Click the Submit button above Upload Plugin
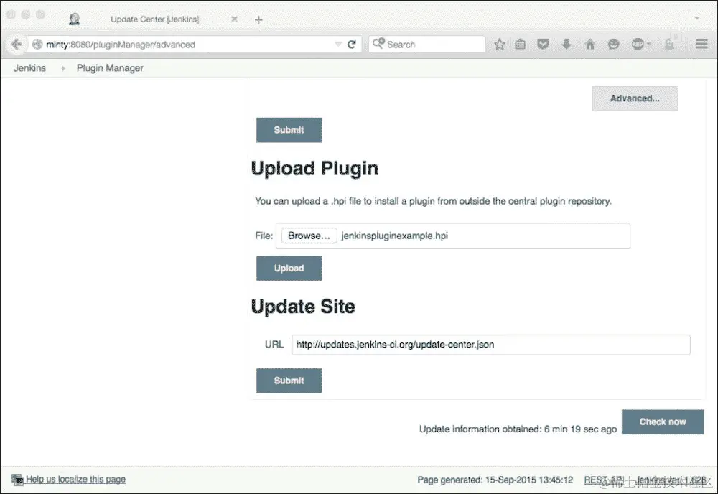Viewport: 718px width, 494px height. 289,130
